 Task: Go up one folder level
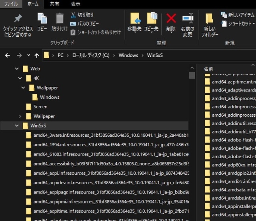(37, 56)
